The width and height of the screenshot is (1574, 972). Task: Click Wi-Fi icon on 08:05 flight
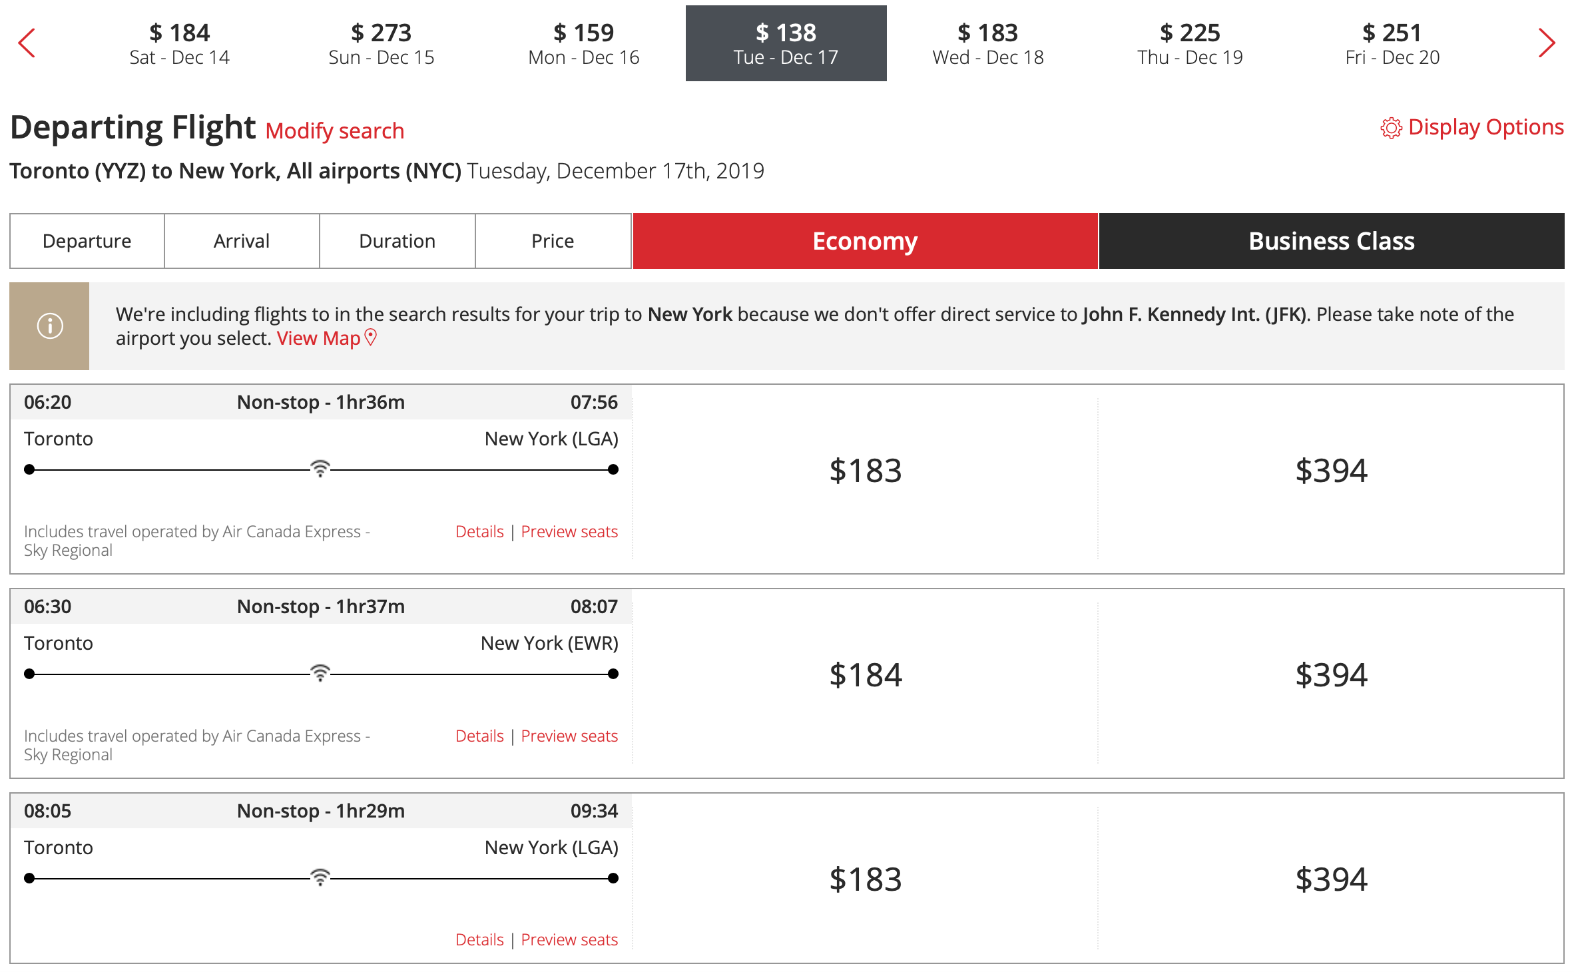tap(320, 877)
